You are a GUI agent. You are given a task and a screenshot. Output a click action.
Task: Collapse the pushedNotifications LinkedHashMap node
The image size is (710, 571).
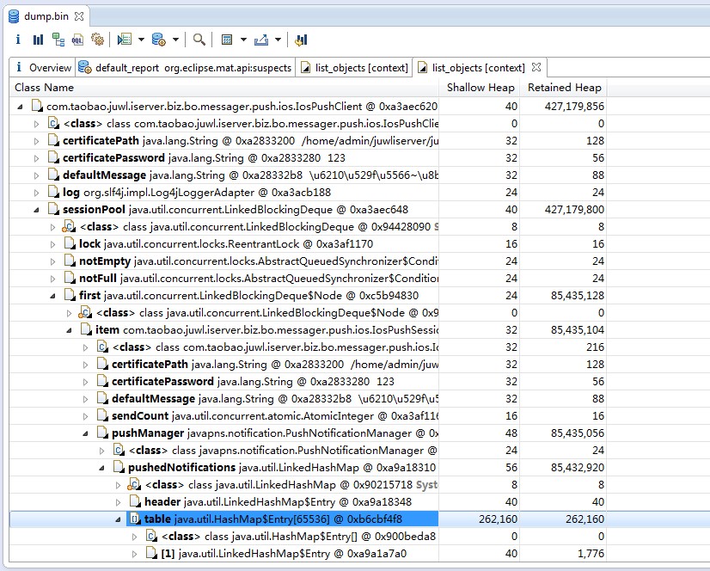tap(101, 468)
